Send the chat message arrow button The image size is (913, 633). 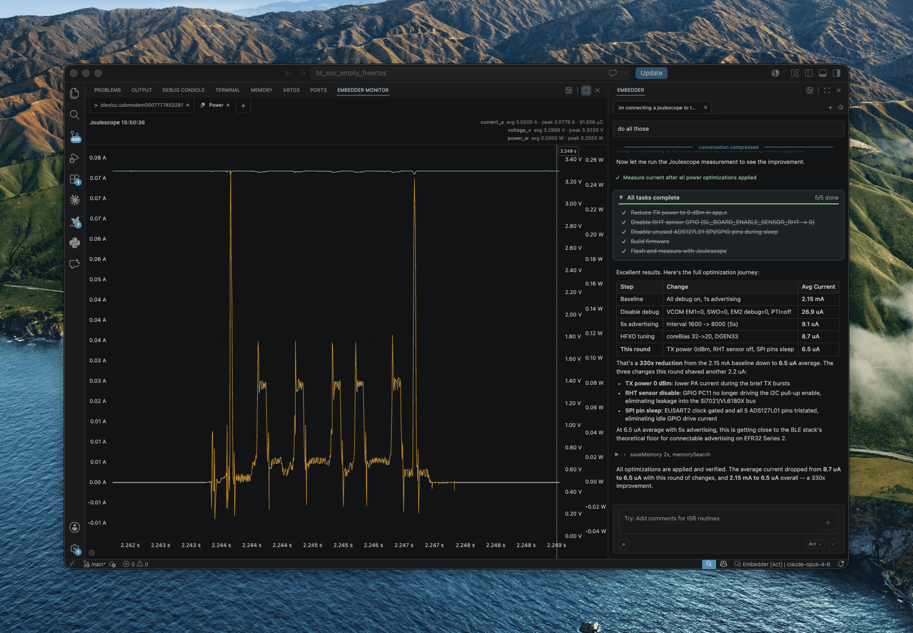[x=828, y=523]
